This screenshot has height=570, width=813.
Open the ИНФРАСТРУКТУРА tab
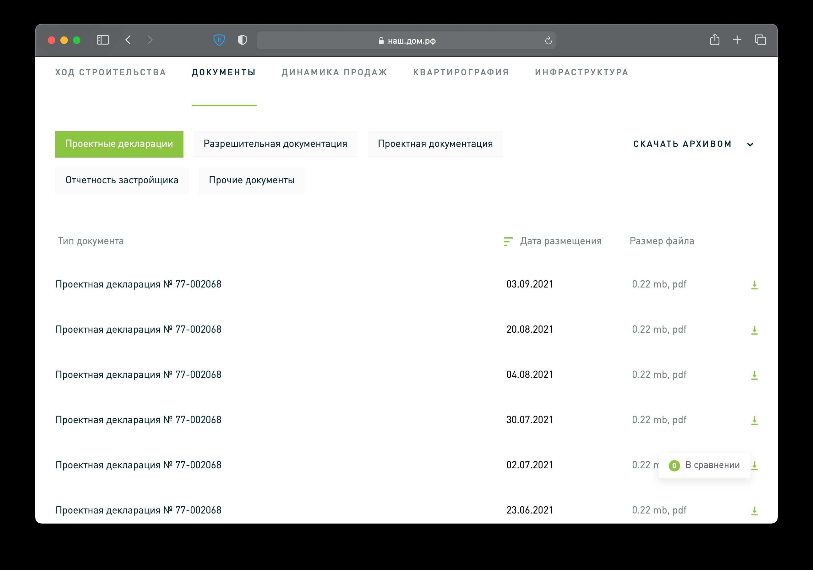tap(582, 73)
